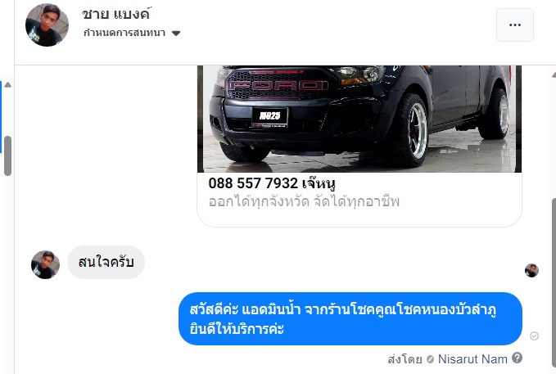Click the left panel scroll-up arrow
The image size is (556, 374).
[x=8, y=85]
